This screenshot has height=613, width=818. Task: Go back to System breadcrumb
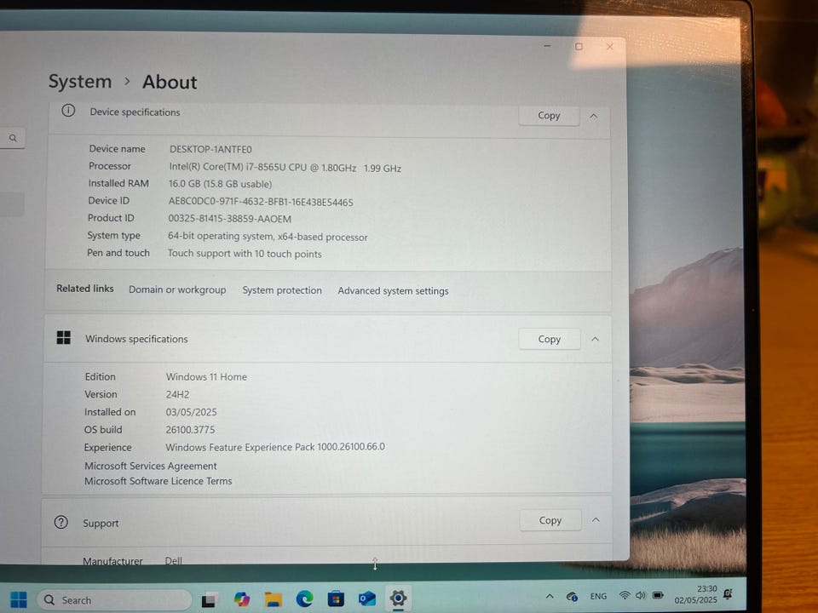click(x=80, y=82)
